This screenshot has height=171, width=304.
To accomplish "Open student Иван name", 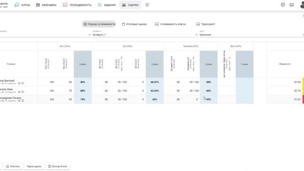I will (x=6, y=89).
